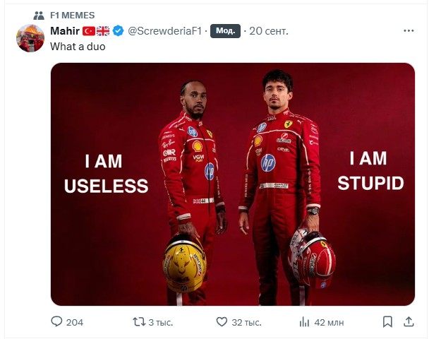
Task: Click the 'Мод.' moderator badge
Action: click(226, 31)
